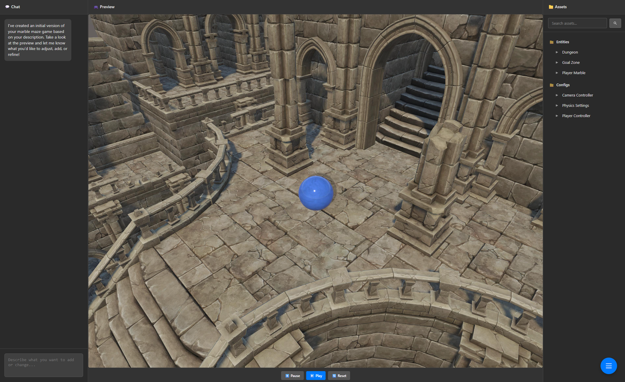Image resolution: width=625 pixels, height=382 pixels.
Task: Click the search magnifier button
Action: pos(615,23)
